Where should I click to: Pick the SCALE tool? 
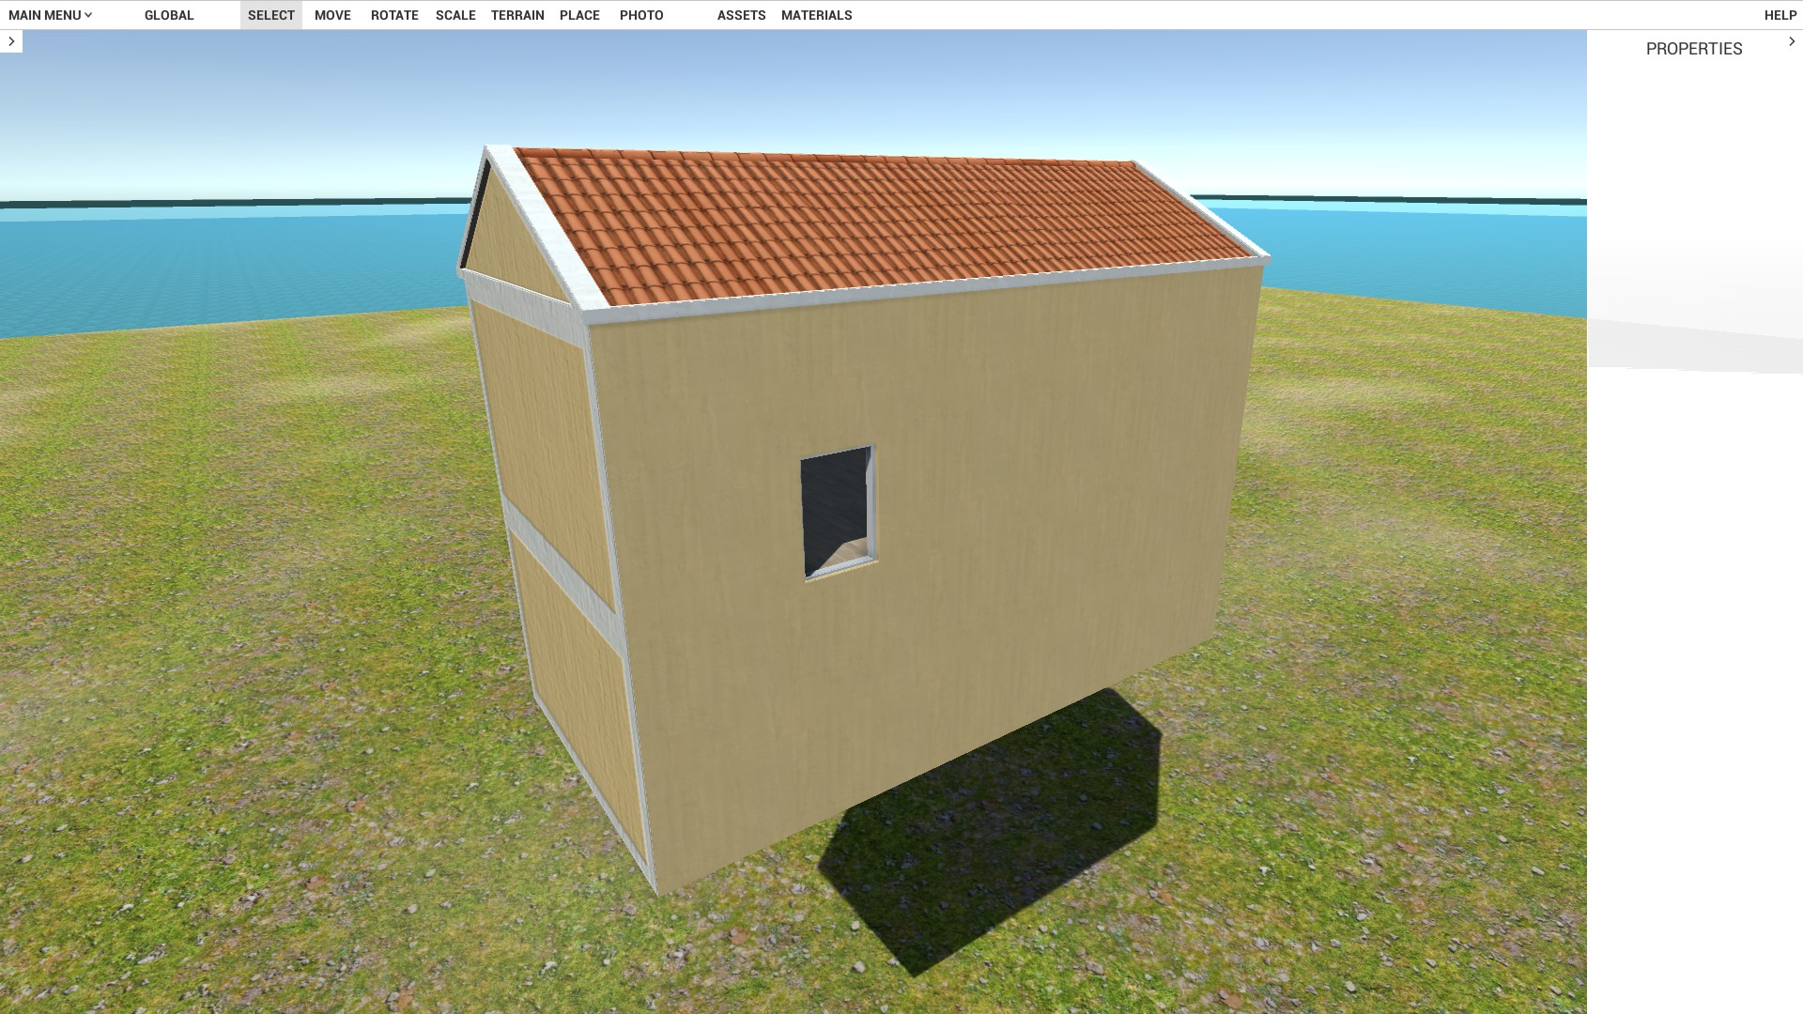(455, 15)
